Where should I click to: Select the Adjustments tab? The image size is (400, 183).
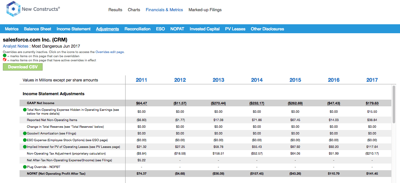pos(108,29)
